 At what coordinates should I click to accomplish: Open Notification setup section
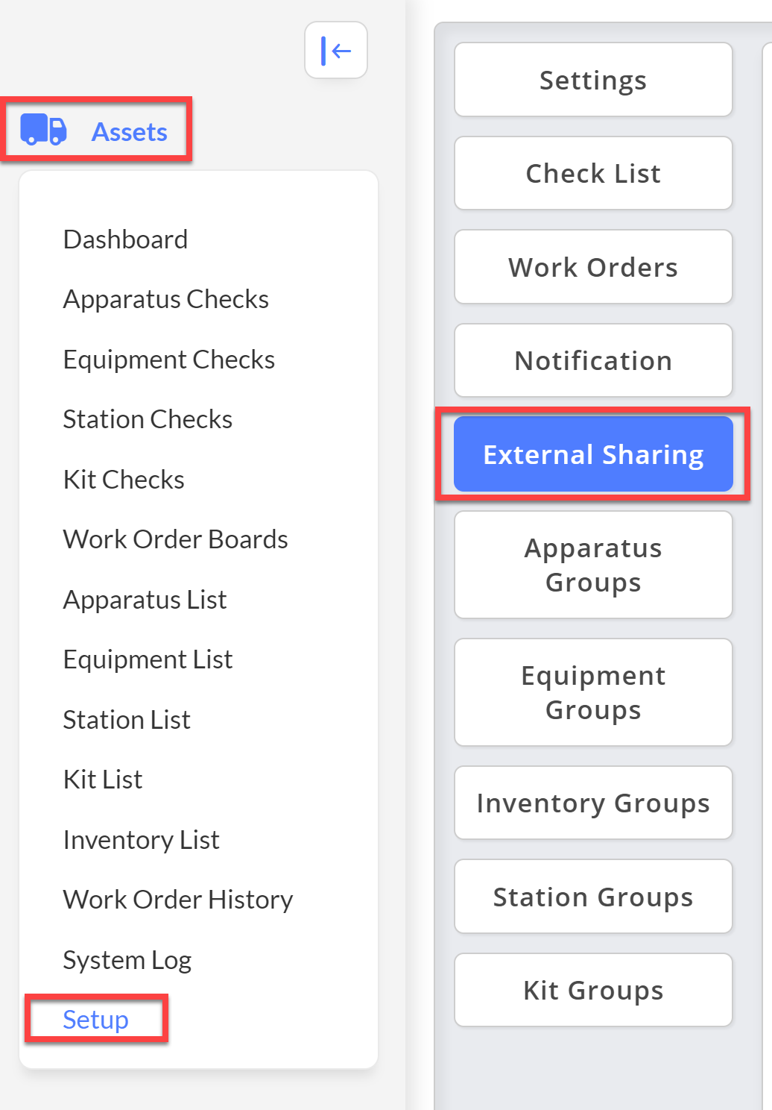593,360
